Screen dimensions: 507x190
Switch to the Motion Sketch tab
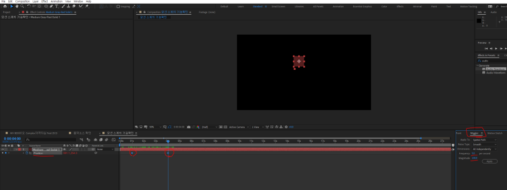point(495,133)
